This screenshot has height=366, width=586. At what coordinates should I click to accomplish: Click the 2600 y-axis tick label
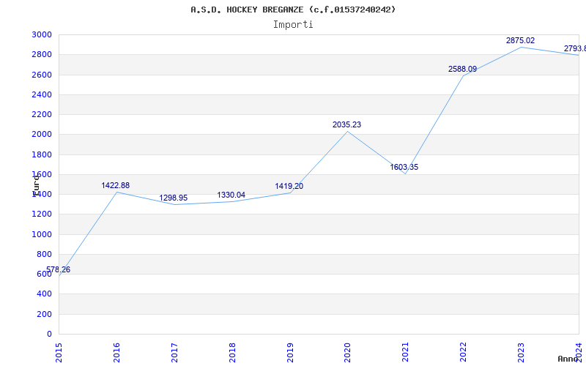(42, 75)
